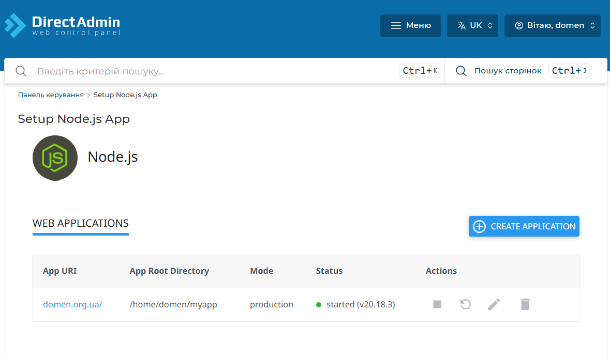Click the Status column header

pos(329,271)
